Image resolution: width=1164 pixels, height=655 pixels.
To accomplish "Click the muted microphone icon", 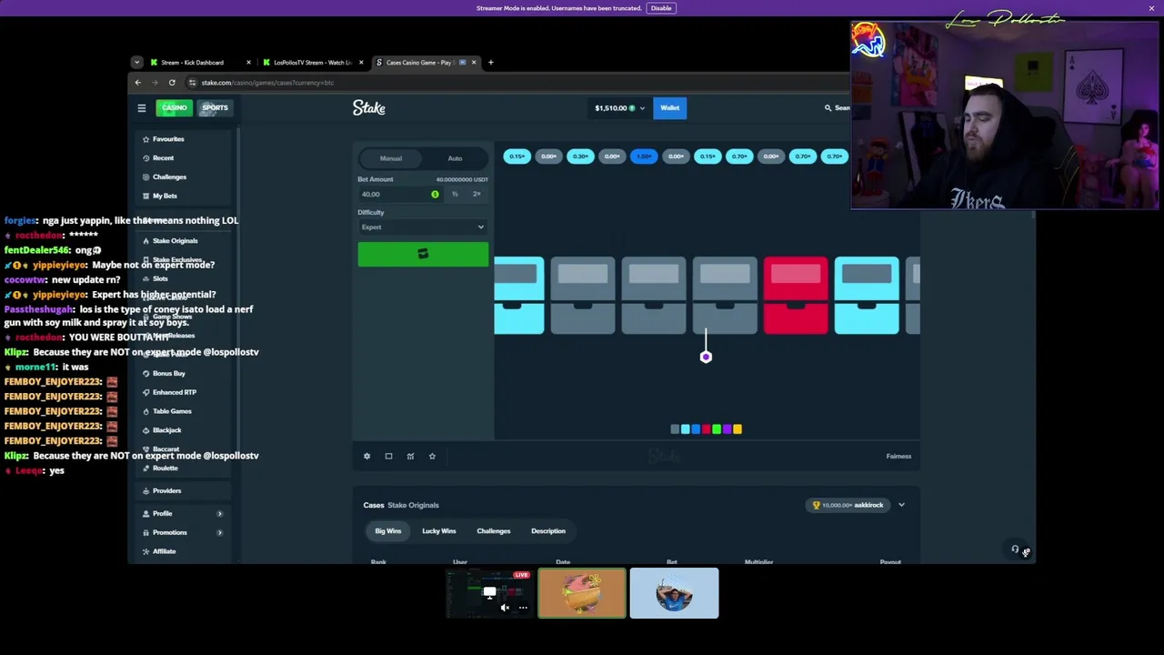I will click(x=1026, y=552).
